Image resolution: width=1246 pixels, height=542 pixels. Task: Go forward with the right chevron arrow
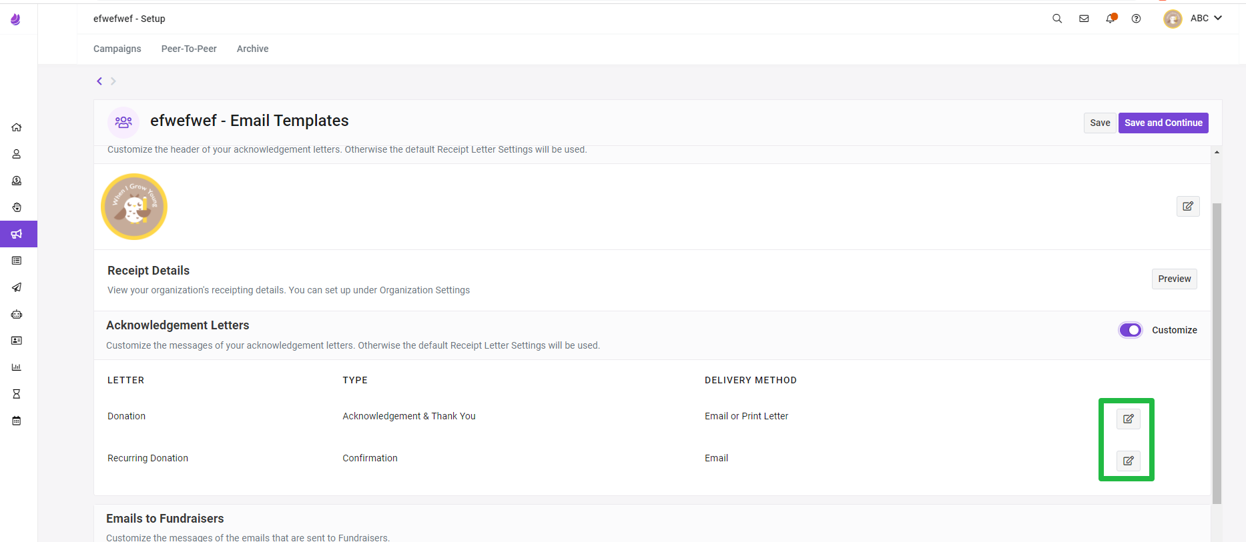[113, 81]
